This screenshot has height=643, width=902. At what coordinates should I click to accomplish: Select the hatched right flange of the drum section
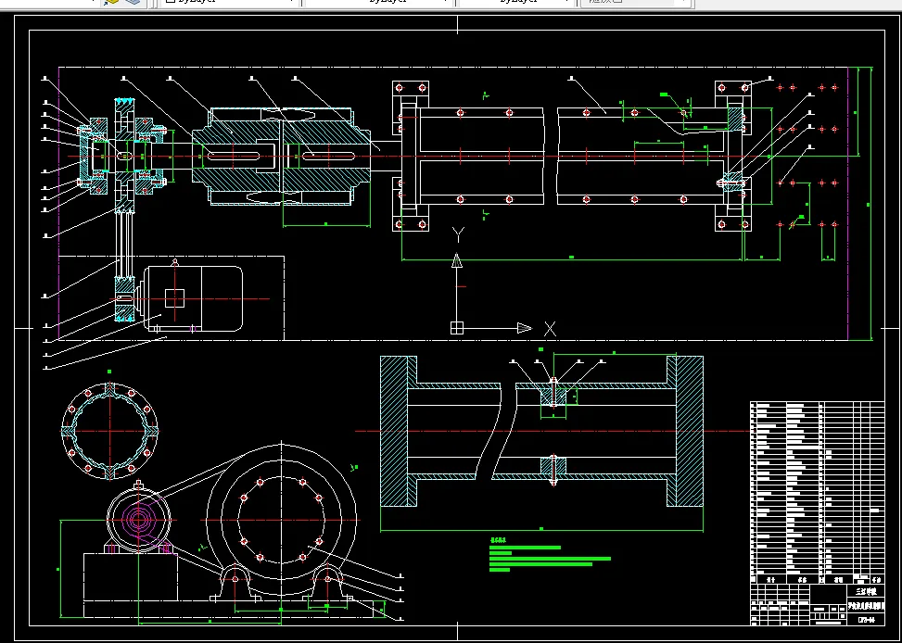click(x=684, y=431)
